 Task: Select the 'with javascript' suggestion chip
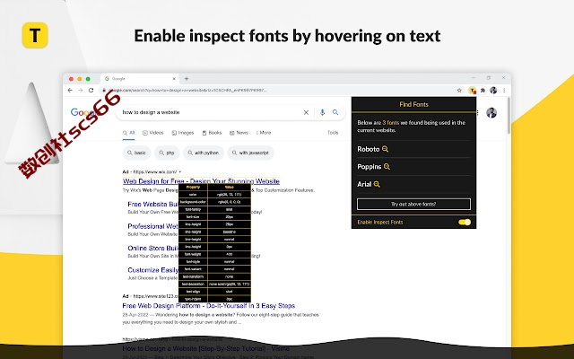[x=250, y=153]
